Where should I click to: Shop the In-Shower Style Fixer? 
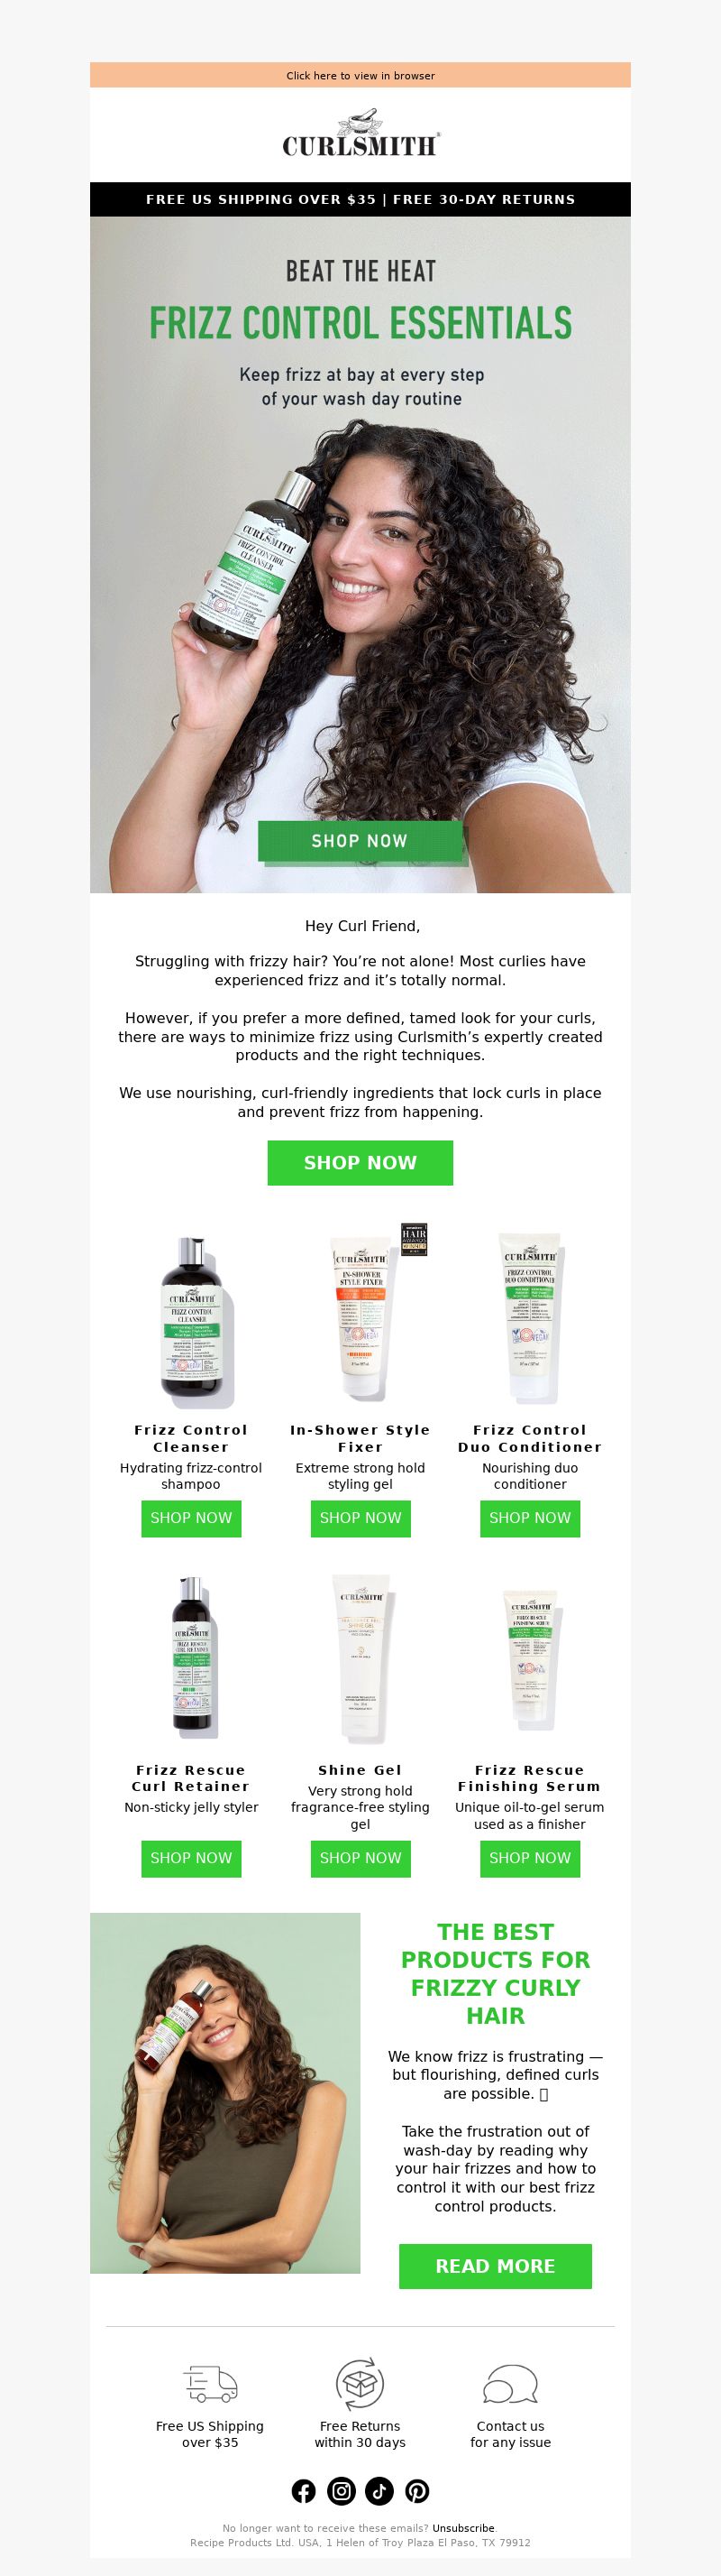[x=360, y=1518]
